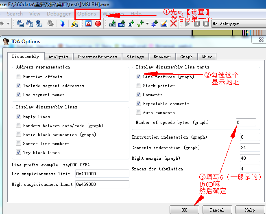Click the greyed search-next binoculars icon
Image resolution: width=266 pixels, height=214 pixels.
point(50,24)
